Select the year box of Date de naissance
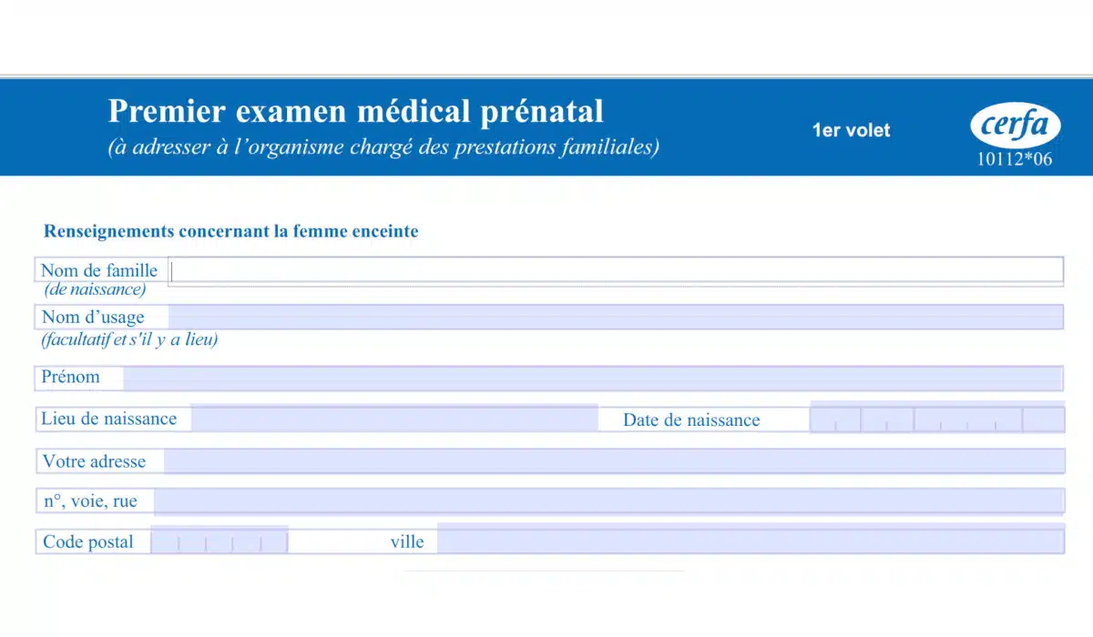1093x637 pixels. point(967,420)
